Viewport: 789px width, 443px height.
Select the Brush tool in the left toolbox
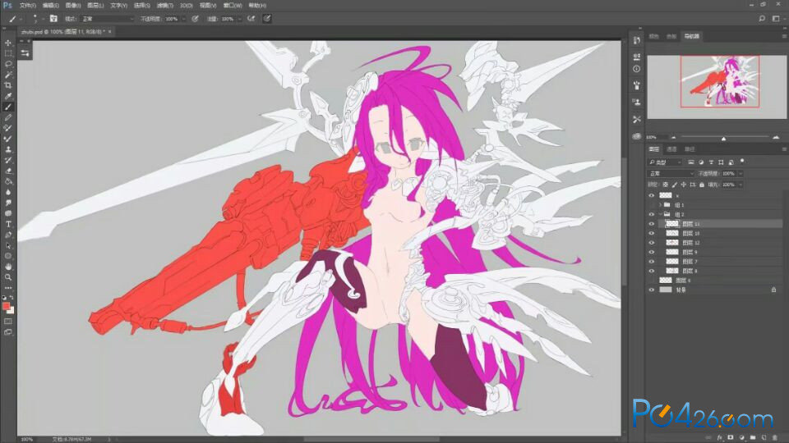click(x=8, y=107)
